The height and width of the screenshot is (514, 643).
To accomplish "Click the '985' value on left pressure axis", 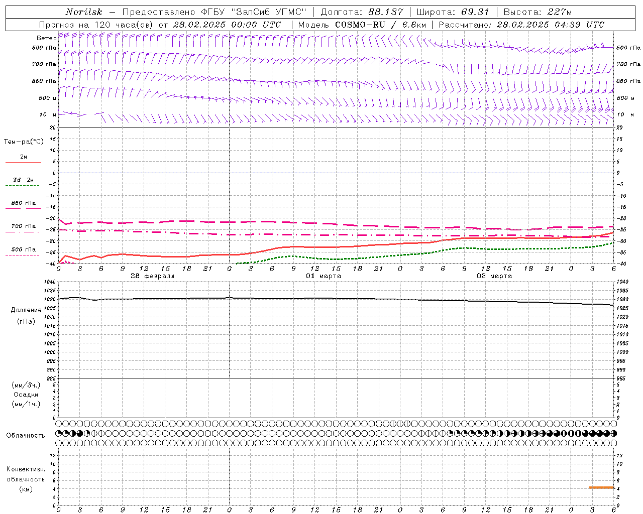I will pyautogui.click(x=51, y=378).
